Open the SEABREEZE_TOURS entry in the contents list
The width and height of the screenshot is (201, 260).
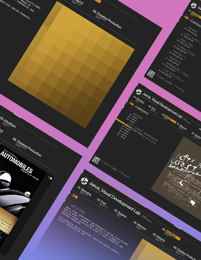[x=177, y=69]
